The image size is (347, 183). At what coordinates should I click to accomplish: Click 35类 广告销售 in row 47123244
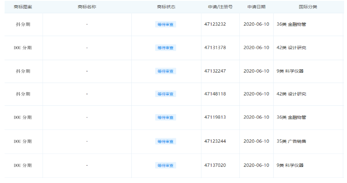[292, 141]
